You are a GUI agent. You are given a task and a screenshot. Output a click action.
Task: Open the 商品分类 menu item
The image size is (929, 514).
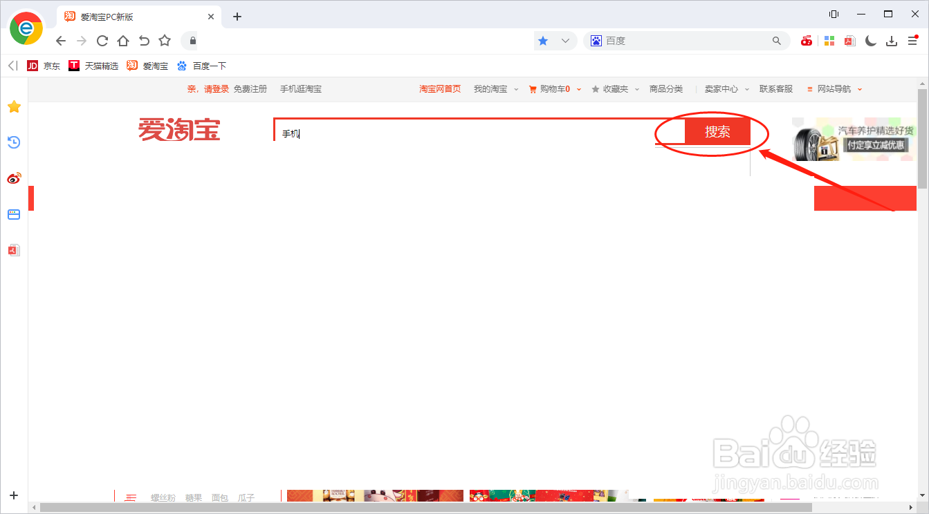pos(666,89)
